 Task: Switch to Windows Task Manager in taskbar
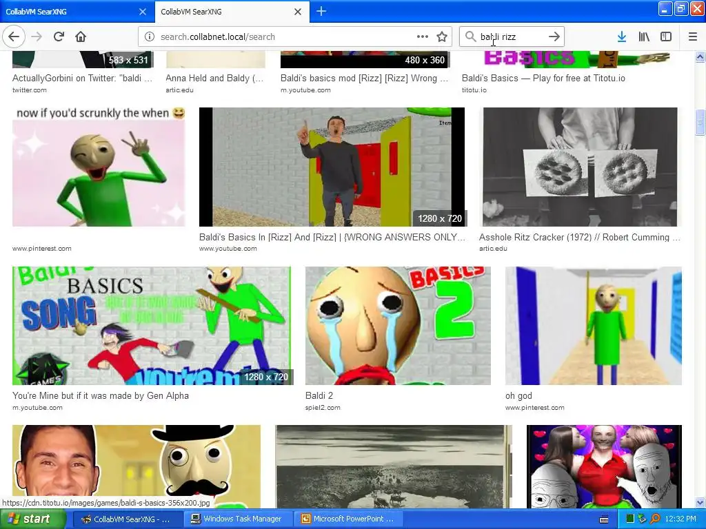tap(239, 519)
